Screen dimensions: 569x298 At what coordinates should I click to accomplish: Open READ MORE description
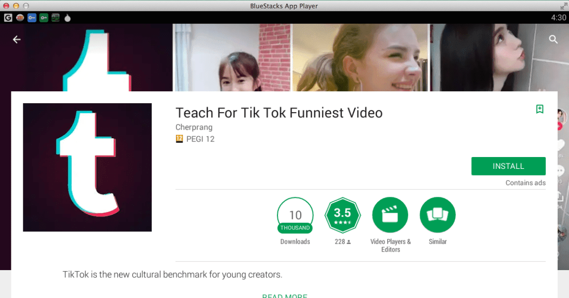tap(284, 295)
